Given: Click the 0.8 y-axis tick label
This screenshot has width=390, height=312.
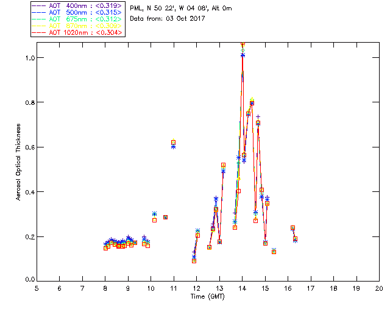Looking at the screenshot, I should tap(30, 102).
